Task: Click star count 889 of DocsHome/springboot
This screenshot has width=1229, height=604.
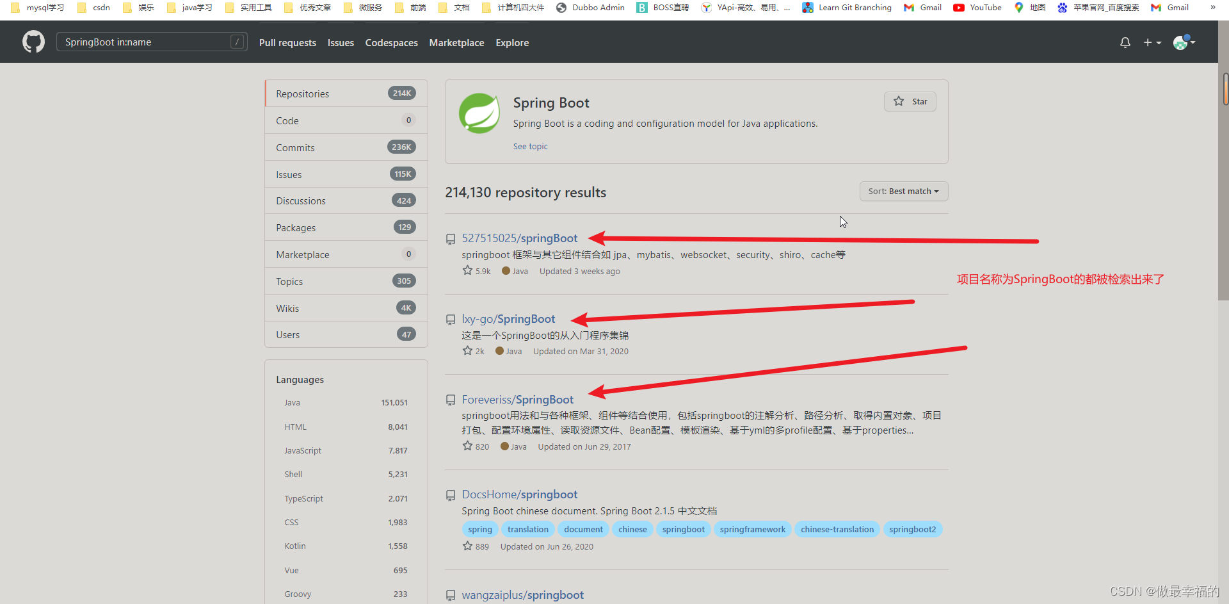Action: coord(476,546)
